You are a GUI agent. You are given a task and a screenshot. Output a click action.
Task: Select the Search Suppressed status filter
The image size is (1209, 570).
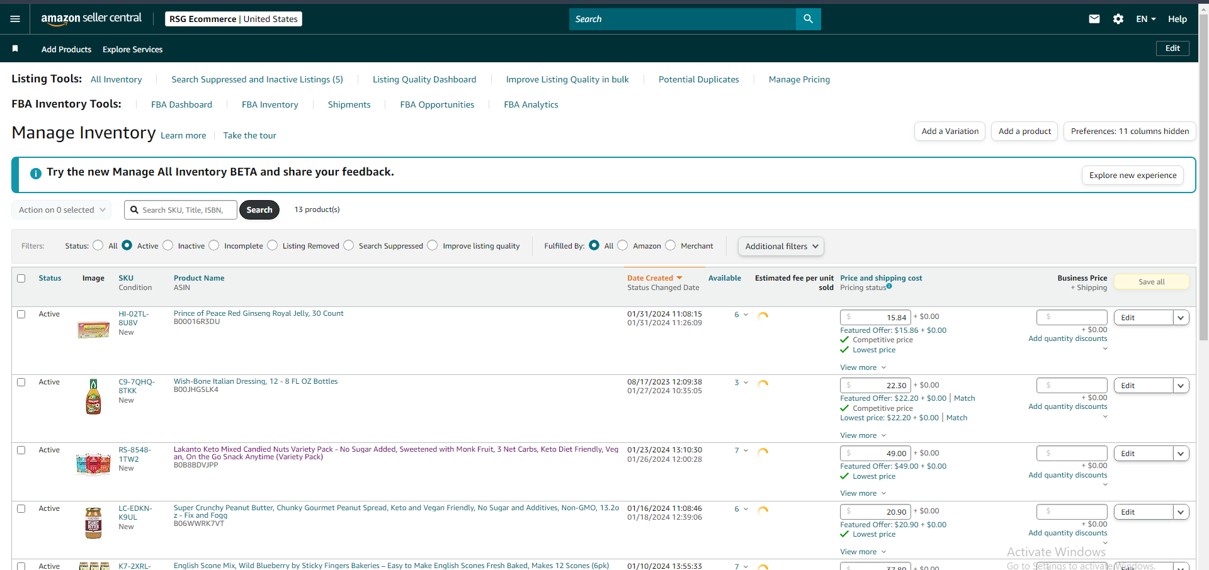click(349, 245)
